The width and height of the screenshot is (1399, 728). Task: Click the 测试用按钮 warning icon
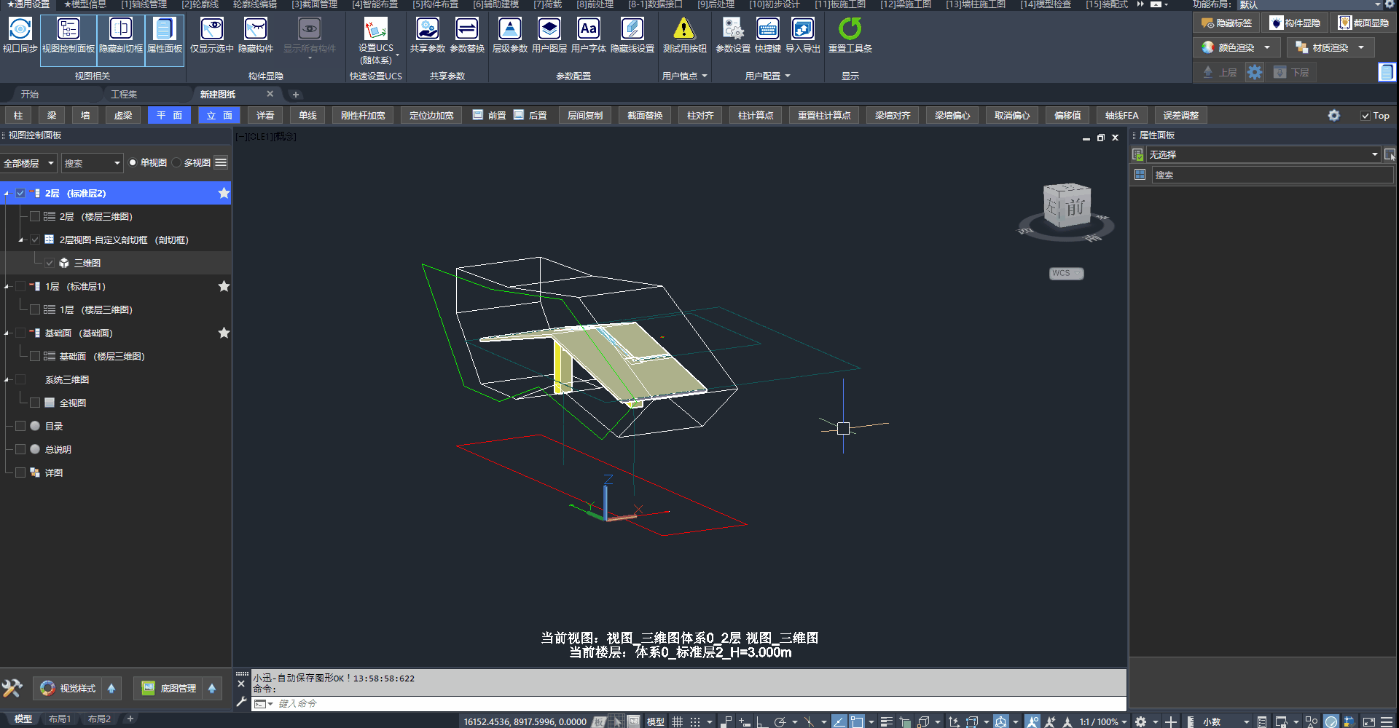683,29
